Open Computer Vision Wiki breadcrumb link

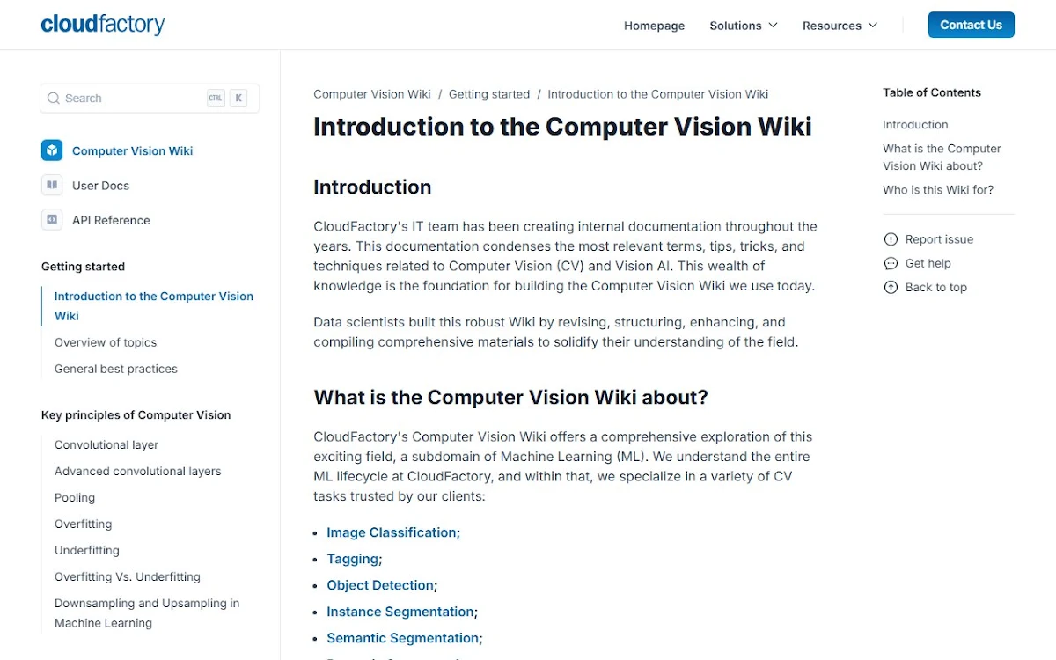(372, 94)
